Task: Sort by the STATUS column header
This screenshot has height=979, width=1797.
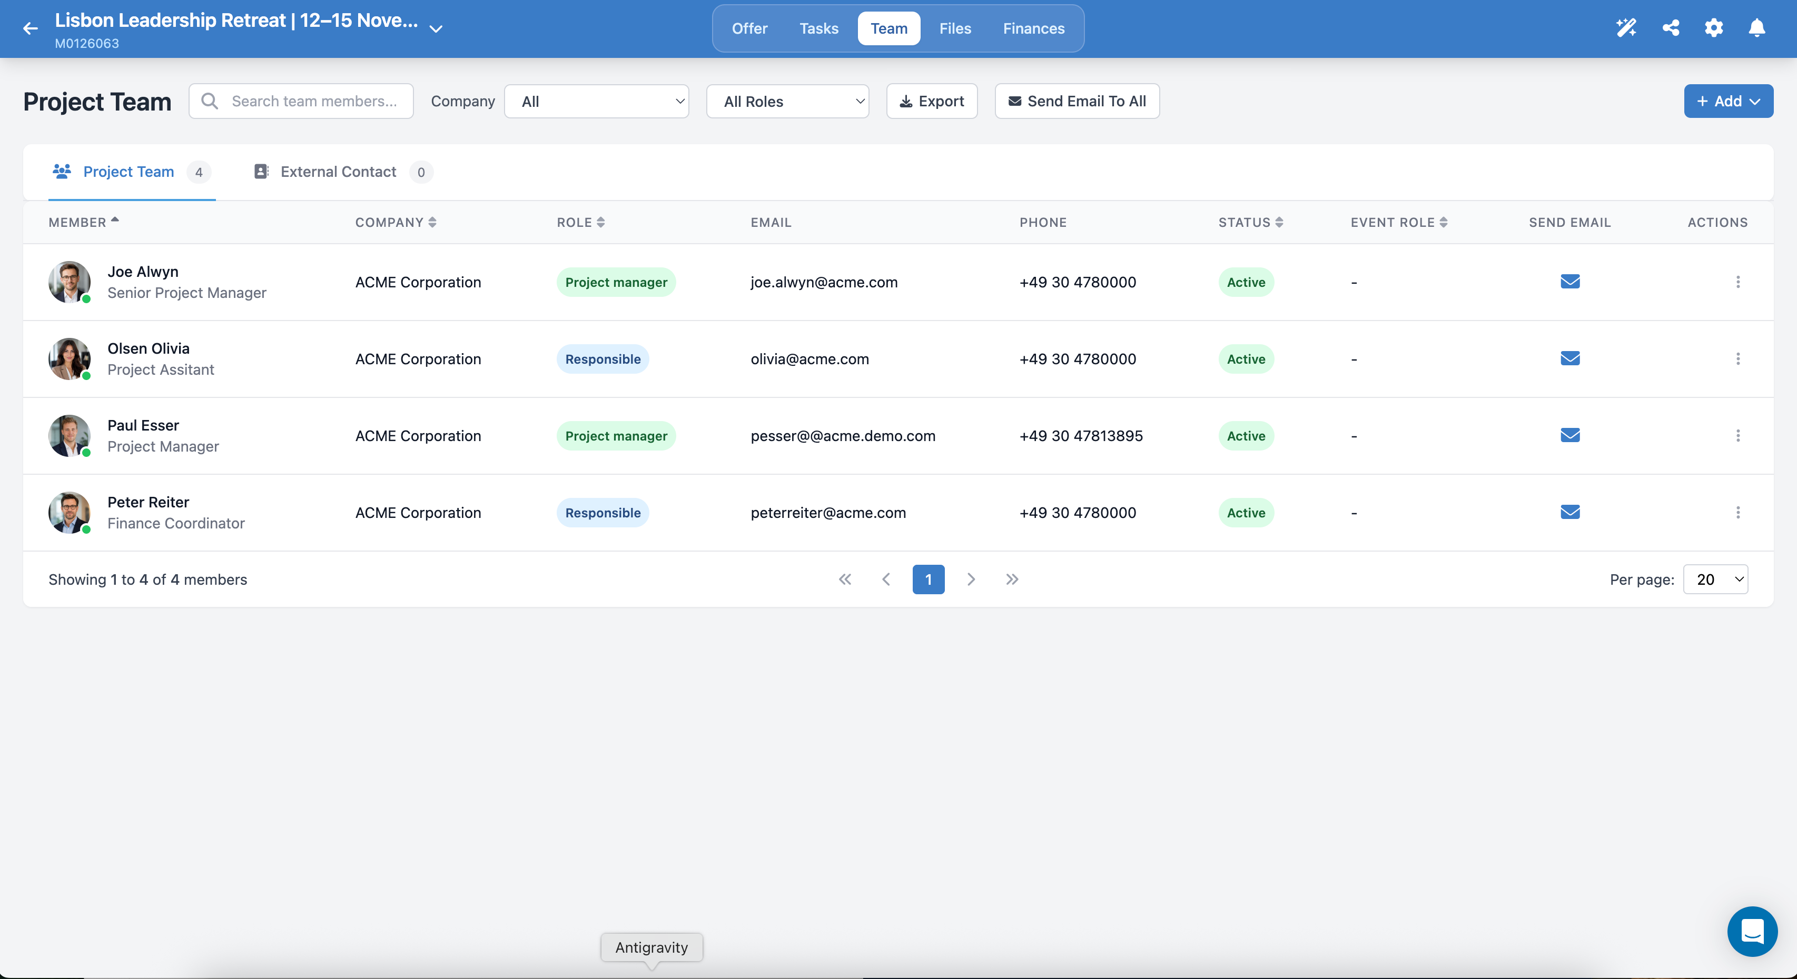Action: click(1251, 222)
